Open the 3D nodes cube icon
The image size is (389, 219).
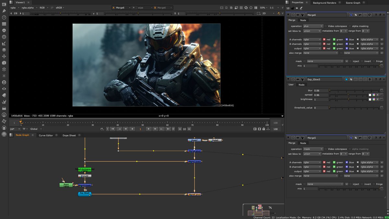(x=4, y=63)
